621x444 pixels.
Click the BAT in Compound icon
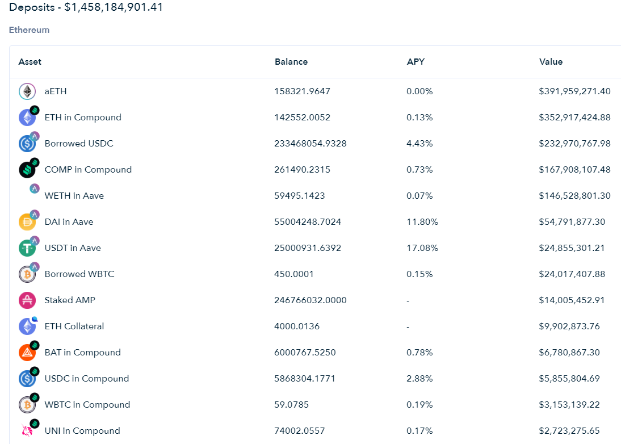(27, 353)
